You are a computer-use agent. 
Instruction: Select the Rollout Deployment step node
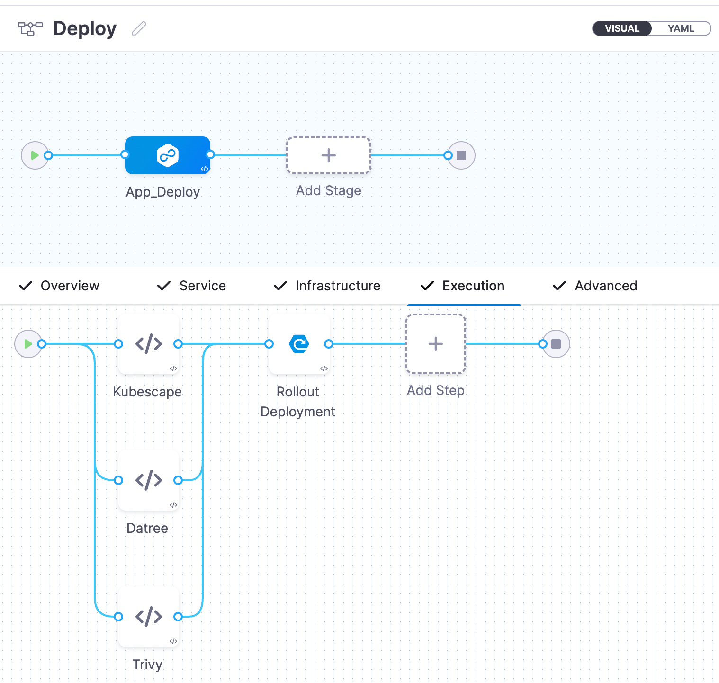pyautogui.click(x=299, y=344)
